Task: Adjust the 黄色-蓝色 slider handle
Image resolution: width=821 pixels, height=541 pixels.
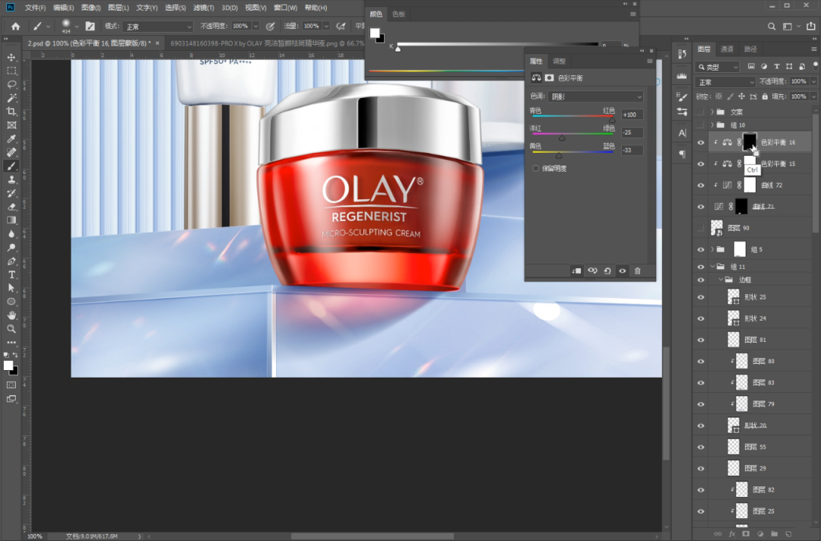Action: 559,156
